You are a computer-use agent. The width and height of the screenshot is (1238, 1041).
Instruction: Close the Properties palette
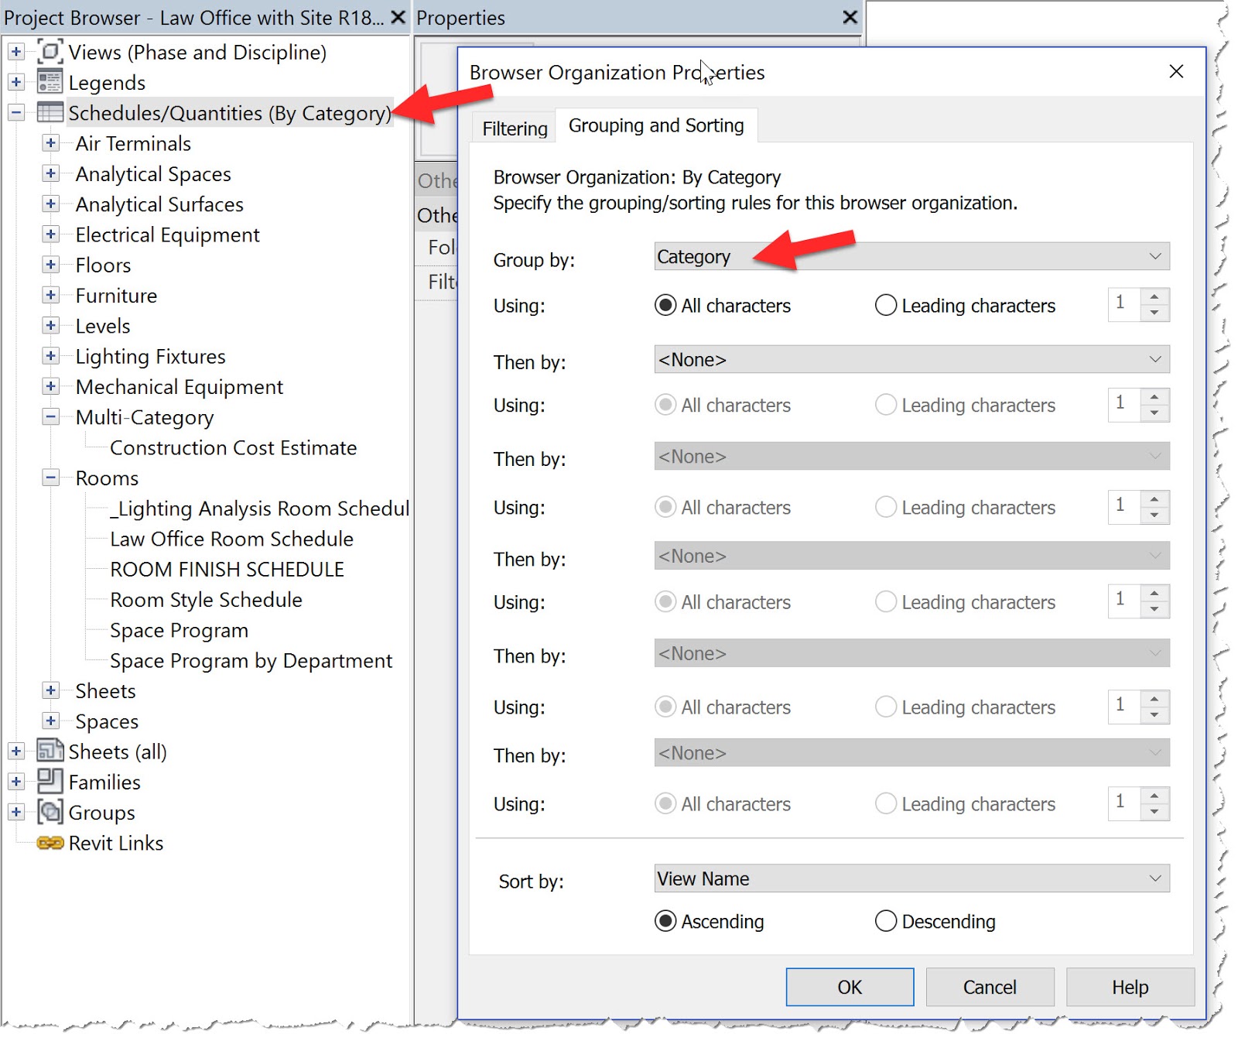coord(849,17)
